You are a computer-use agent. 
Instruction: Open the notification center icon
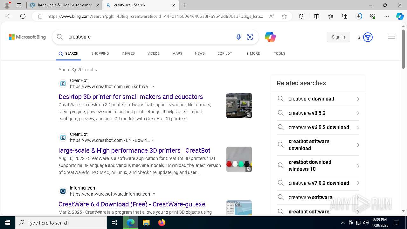point(397,223)
